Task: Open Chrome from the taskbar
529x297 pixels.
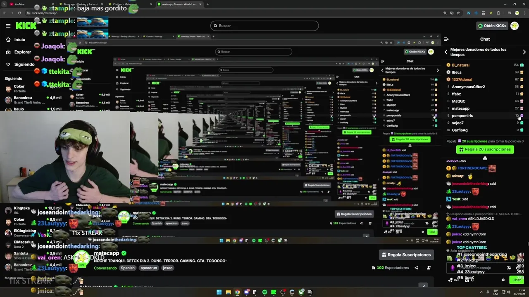Action: (237, 292)
